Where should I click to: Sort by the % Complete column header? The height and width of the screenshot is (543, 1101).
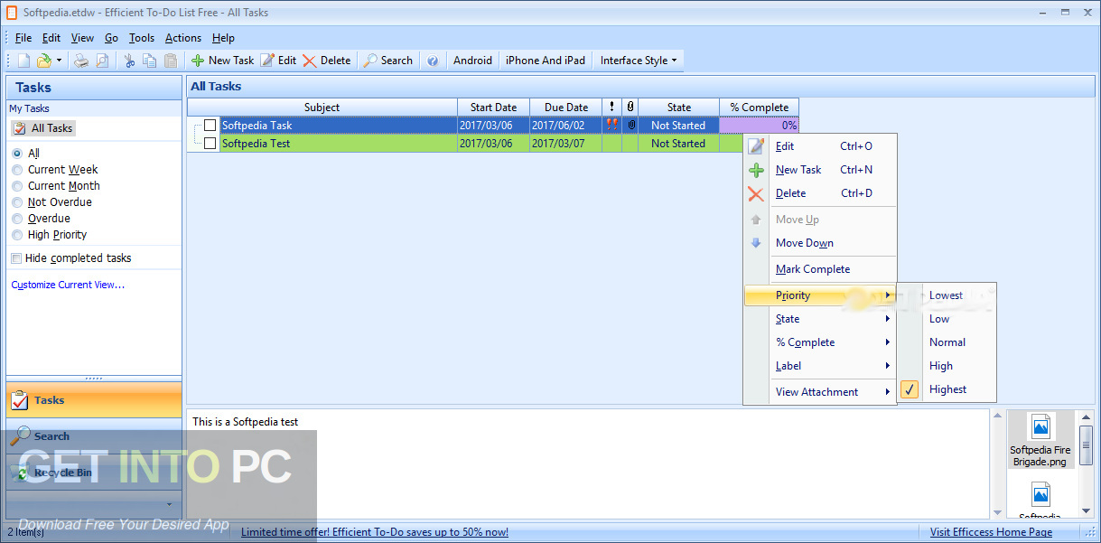[760, 108]
